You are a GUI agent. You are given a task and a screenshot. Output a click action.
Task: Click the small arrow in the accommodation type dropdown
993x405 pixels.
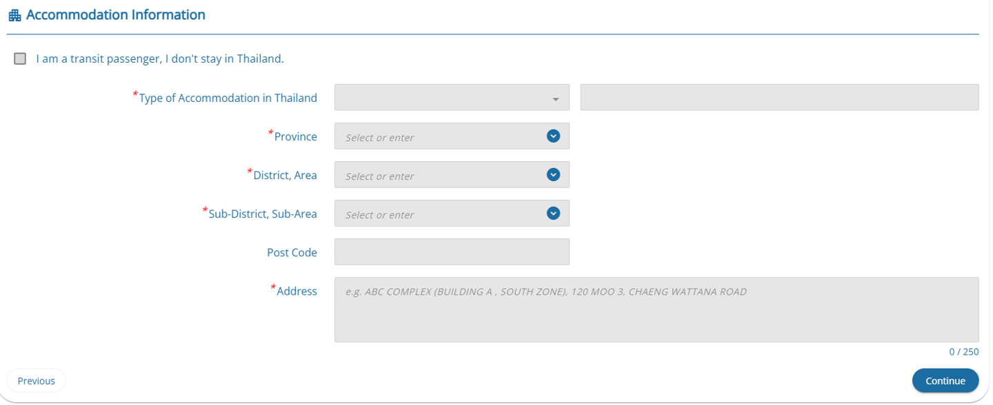pos(555,99)
